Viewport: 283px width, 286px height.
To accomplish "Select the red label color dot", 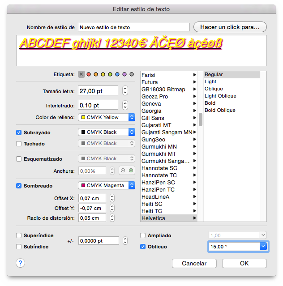I will [x=89, y=74].
